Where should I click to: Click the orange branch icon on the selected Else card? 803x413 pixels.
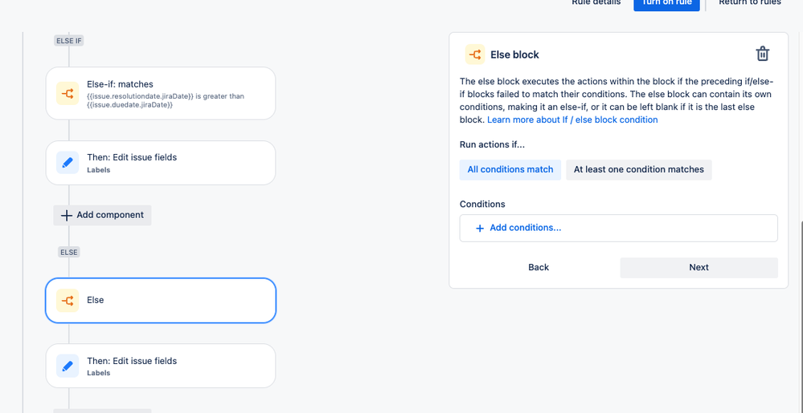68,301
